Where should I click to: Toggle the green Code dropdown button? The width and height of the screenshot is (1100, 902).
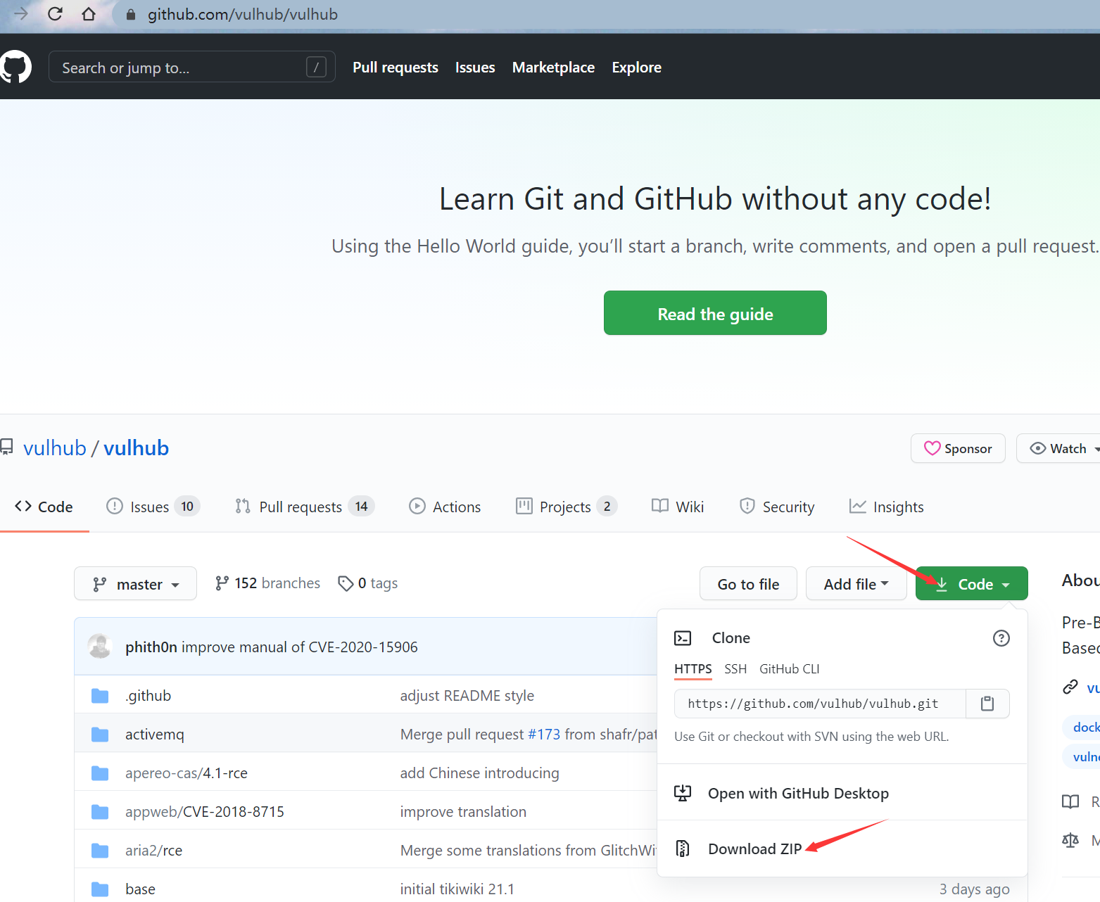pyautogui.click(x=972, y=584)
